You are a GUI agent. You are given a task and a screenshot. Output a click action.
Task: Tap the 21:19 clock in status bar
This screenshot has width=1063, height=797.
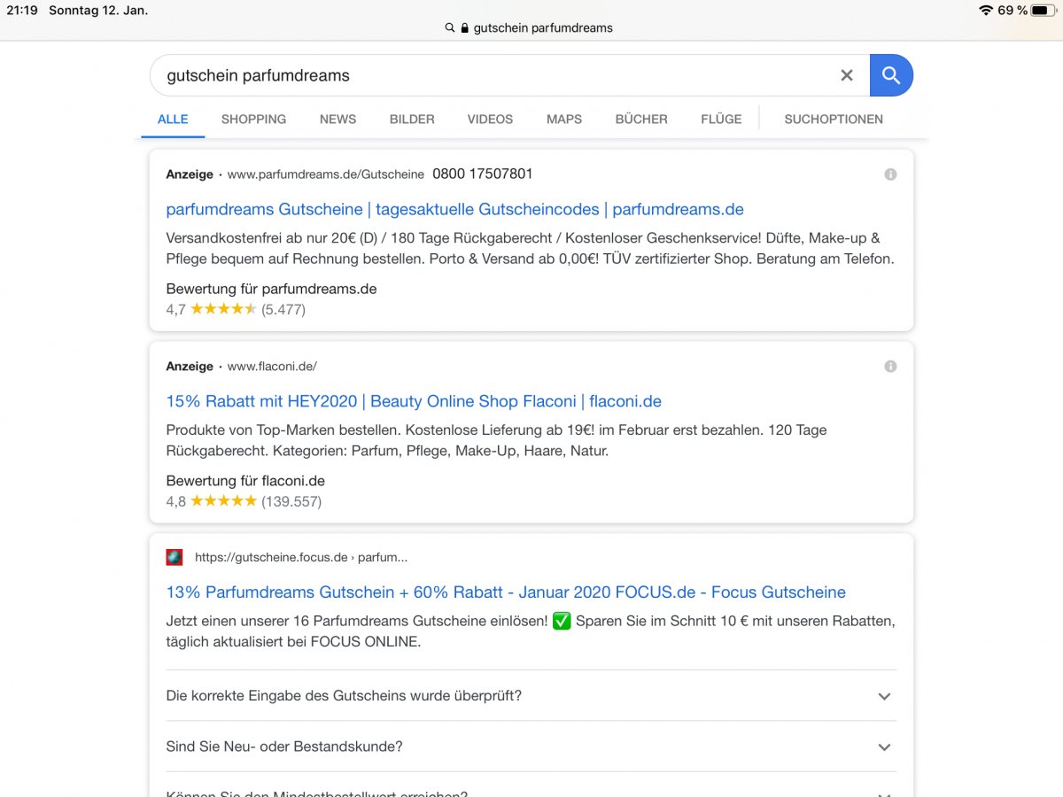tap(21, 11)
